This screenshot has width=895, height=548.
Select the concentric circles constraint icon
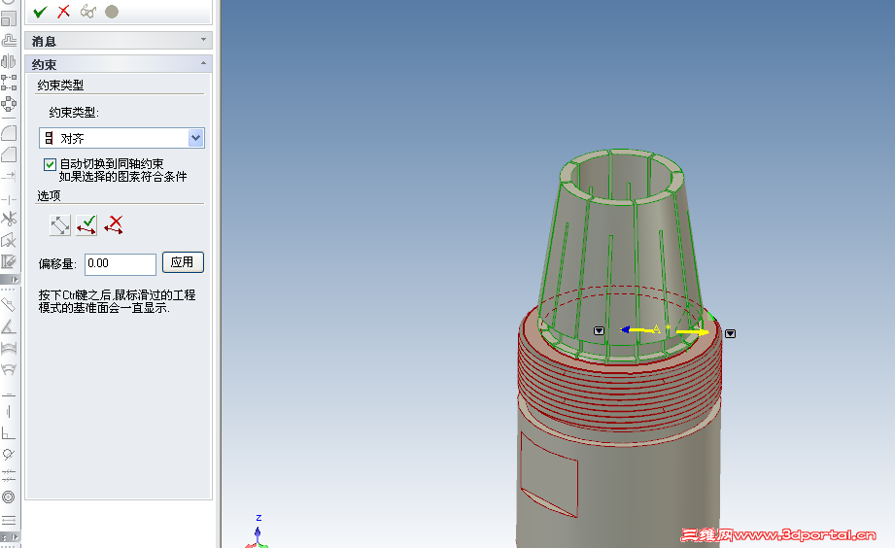(x=9, y=497)
